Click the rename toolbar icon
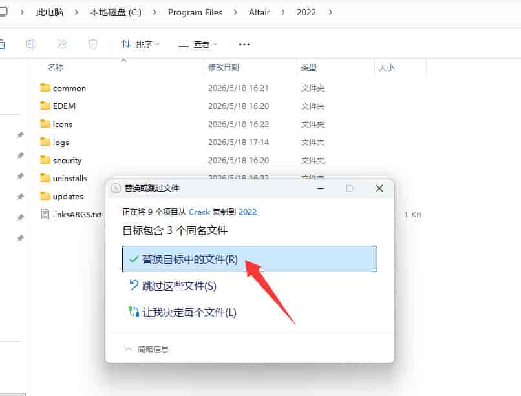 tap(31, 44)
